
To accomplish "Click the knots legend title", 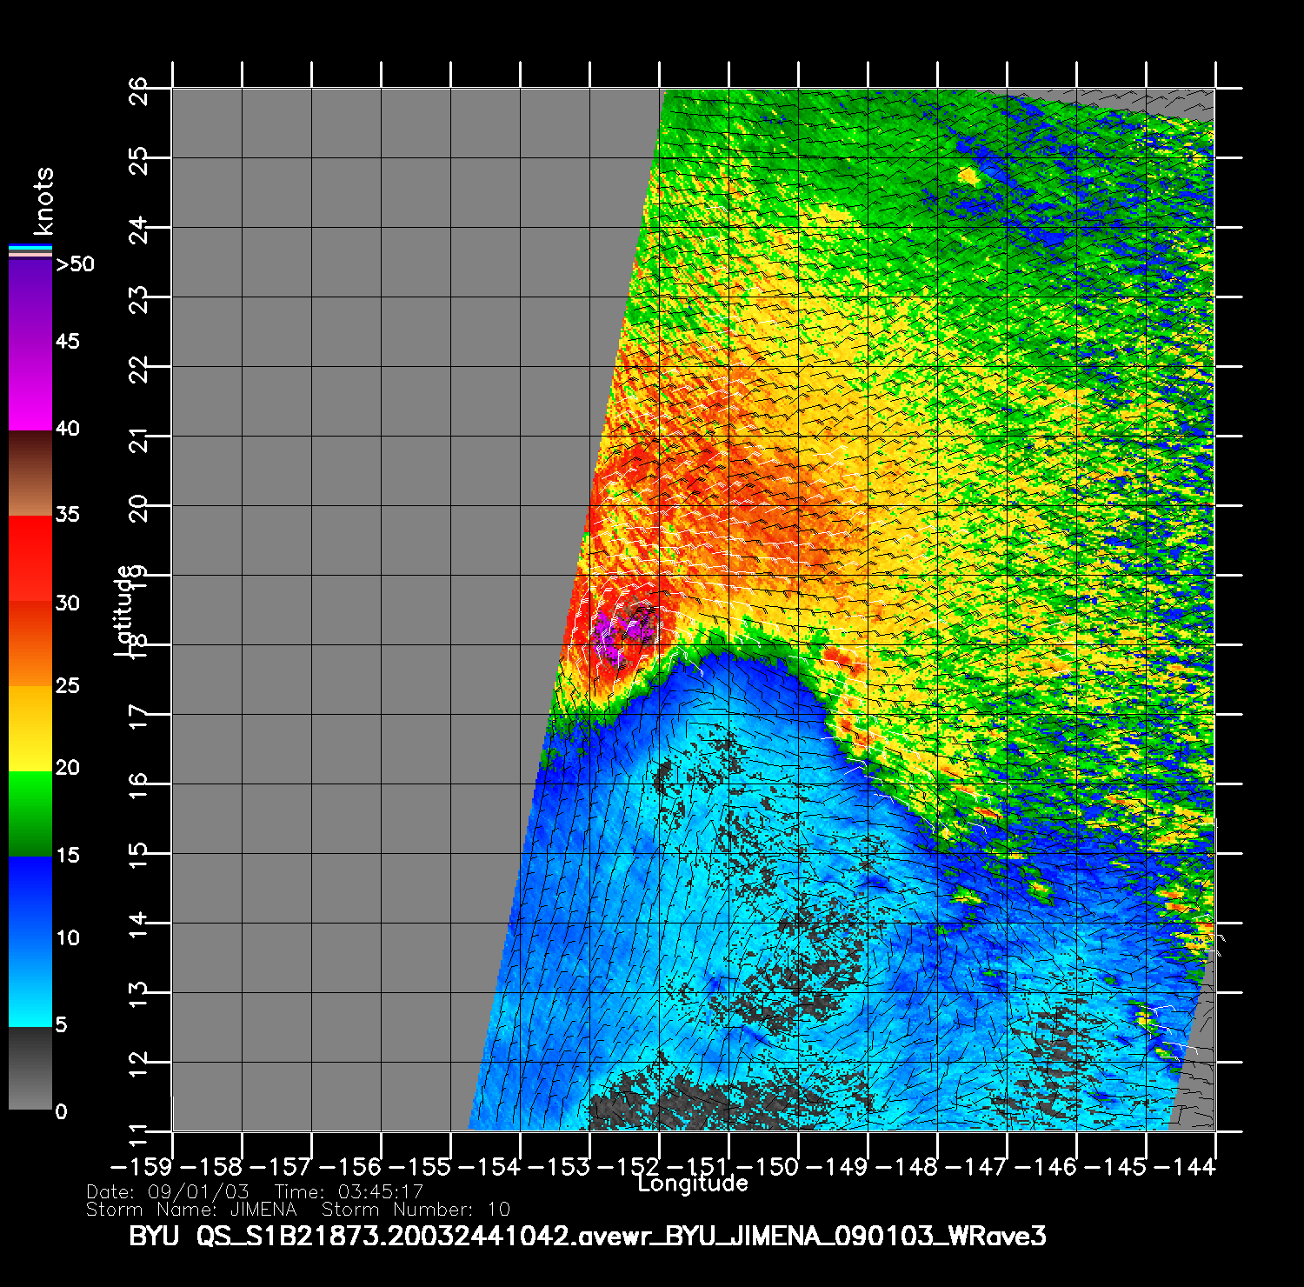I will coord(43,201).
